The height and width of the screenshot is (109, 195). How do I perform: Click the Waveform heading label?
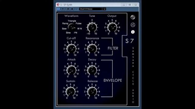[71, 16]
